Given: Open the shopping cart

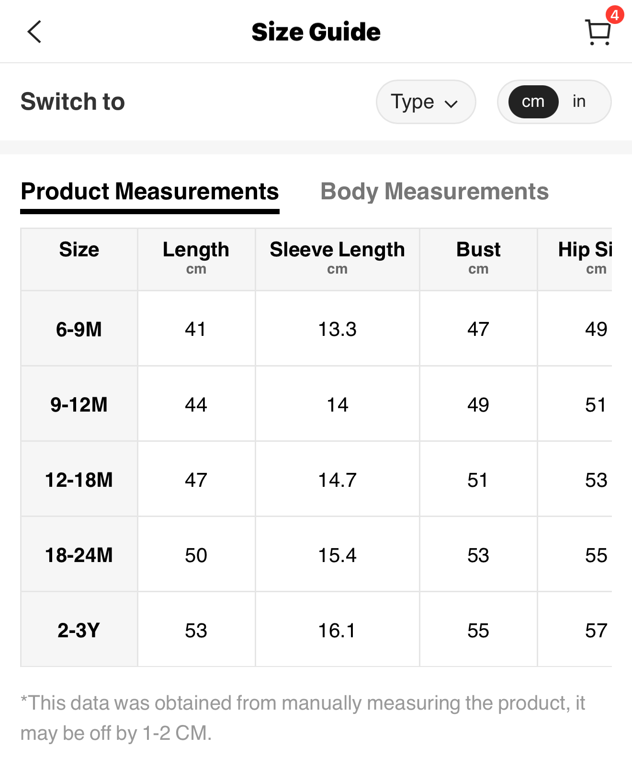Looking at the screenshot, I should click(x=598, y=33).
